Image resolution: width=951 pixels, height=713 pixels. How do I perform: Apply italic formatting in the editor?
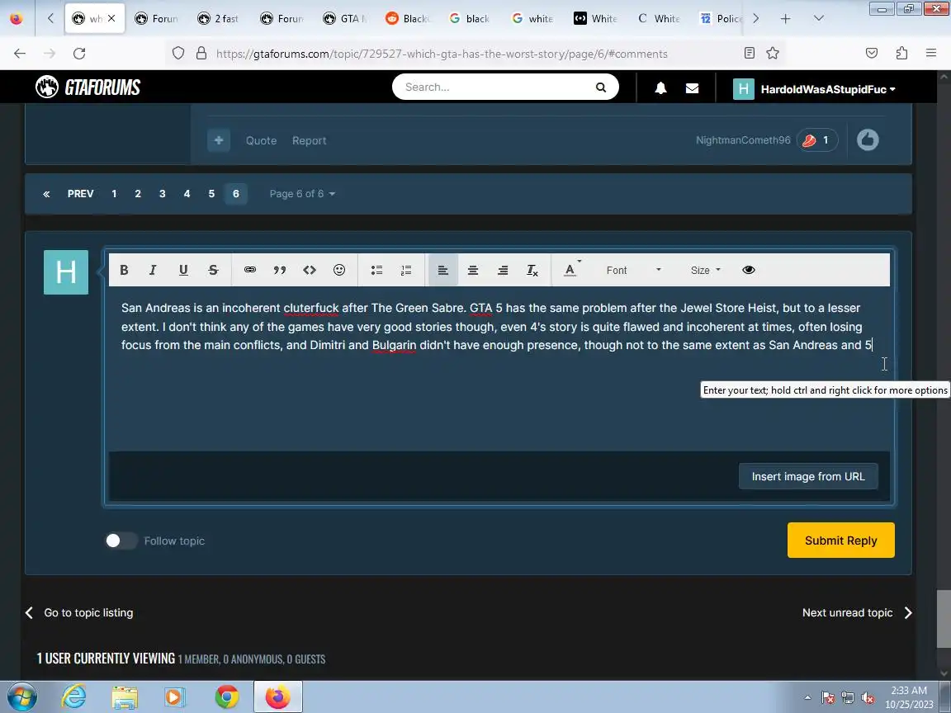[153, 270]
